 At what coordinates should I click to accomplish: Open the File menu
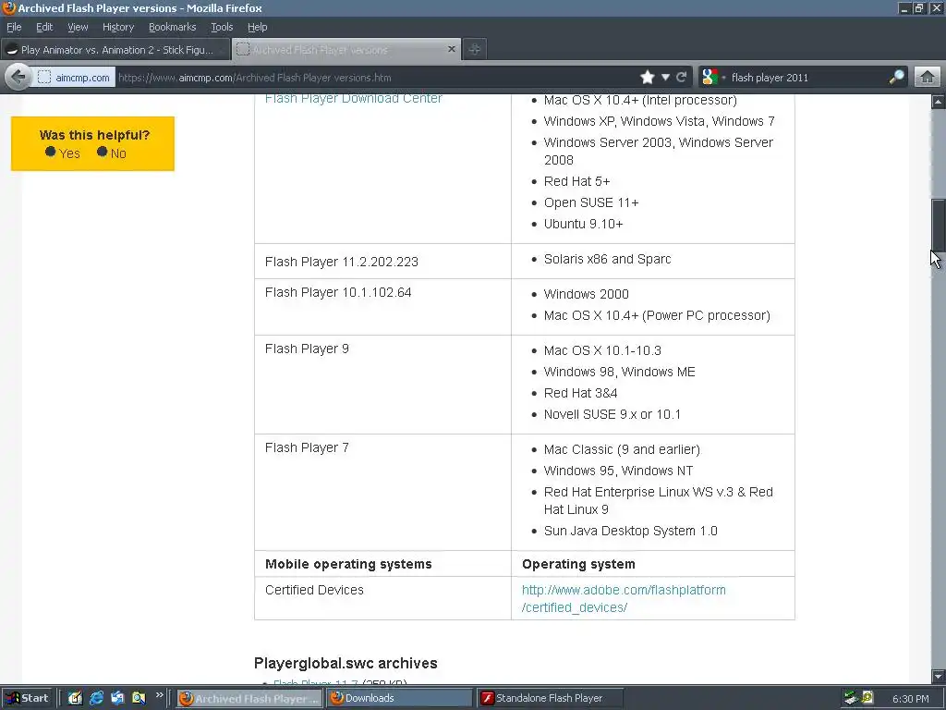click(x=14, y=27)
